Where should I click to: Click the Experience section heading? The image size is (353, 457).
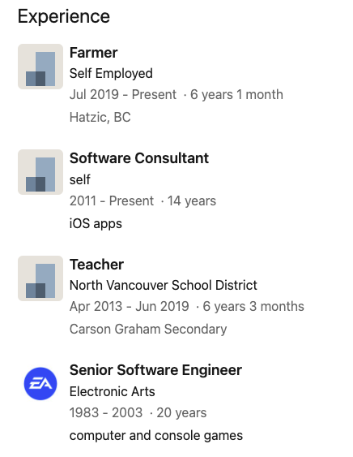(x=64, y=16)
